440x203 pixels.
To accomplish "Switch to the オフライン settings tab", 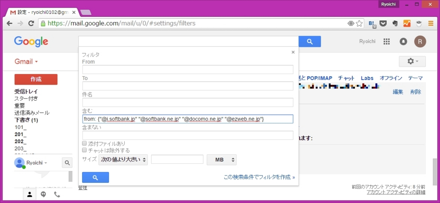I will tap(391, 78).
